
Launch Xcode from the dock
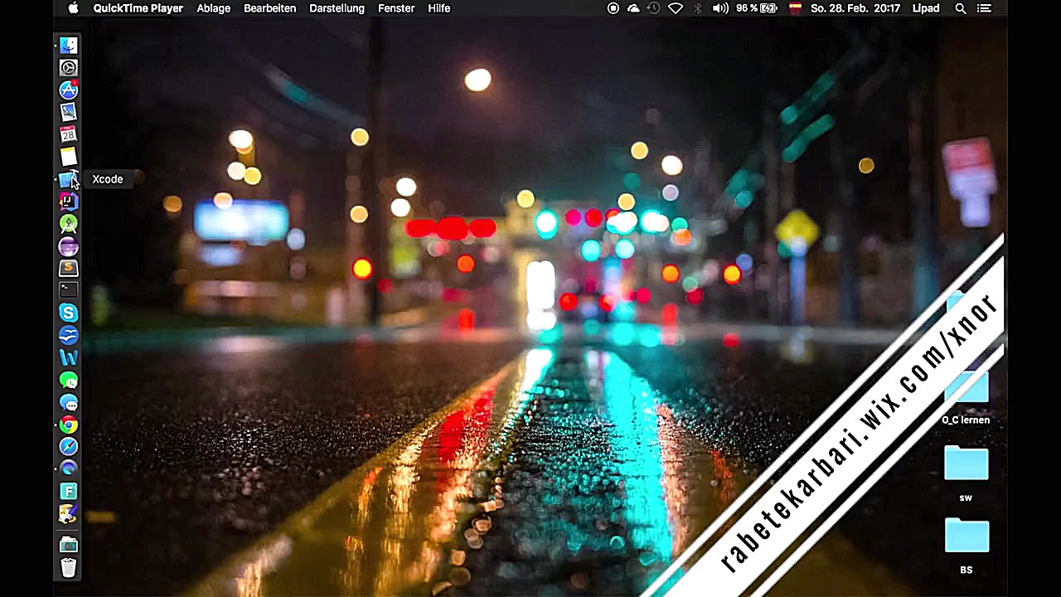coord(68,179)
